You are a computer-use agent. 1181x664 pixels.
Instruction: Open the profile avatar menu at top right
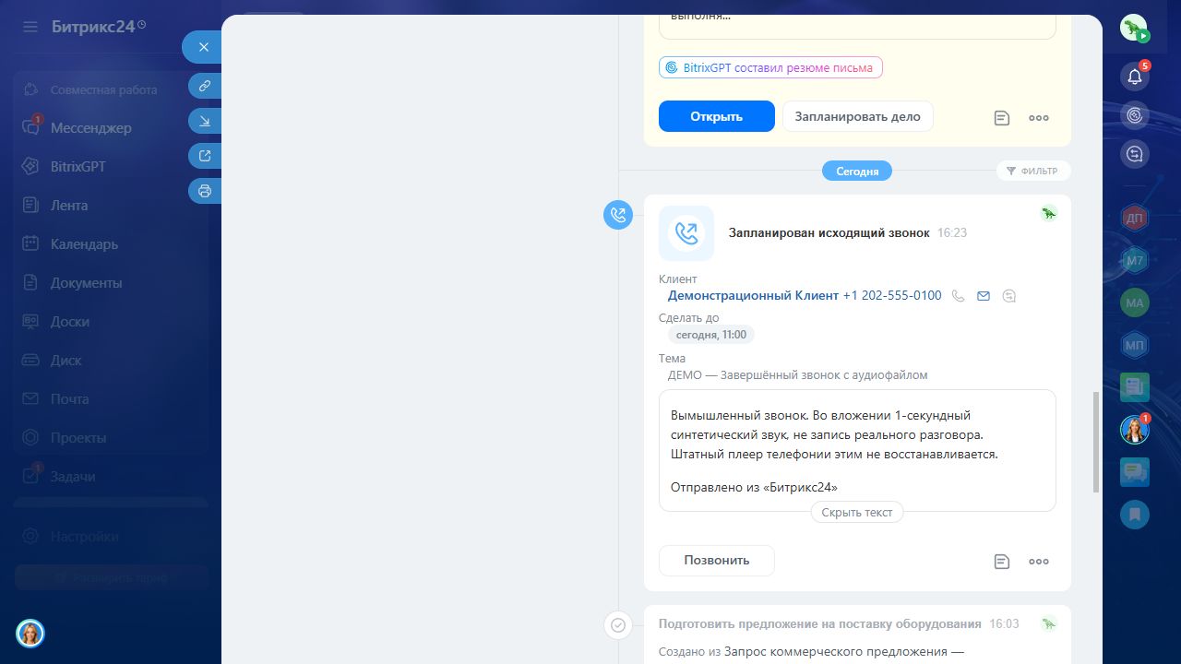(x=1134, y=28)
